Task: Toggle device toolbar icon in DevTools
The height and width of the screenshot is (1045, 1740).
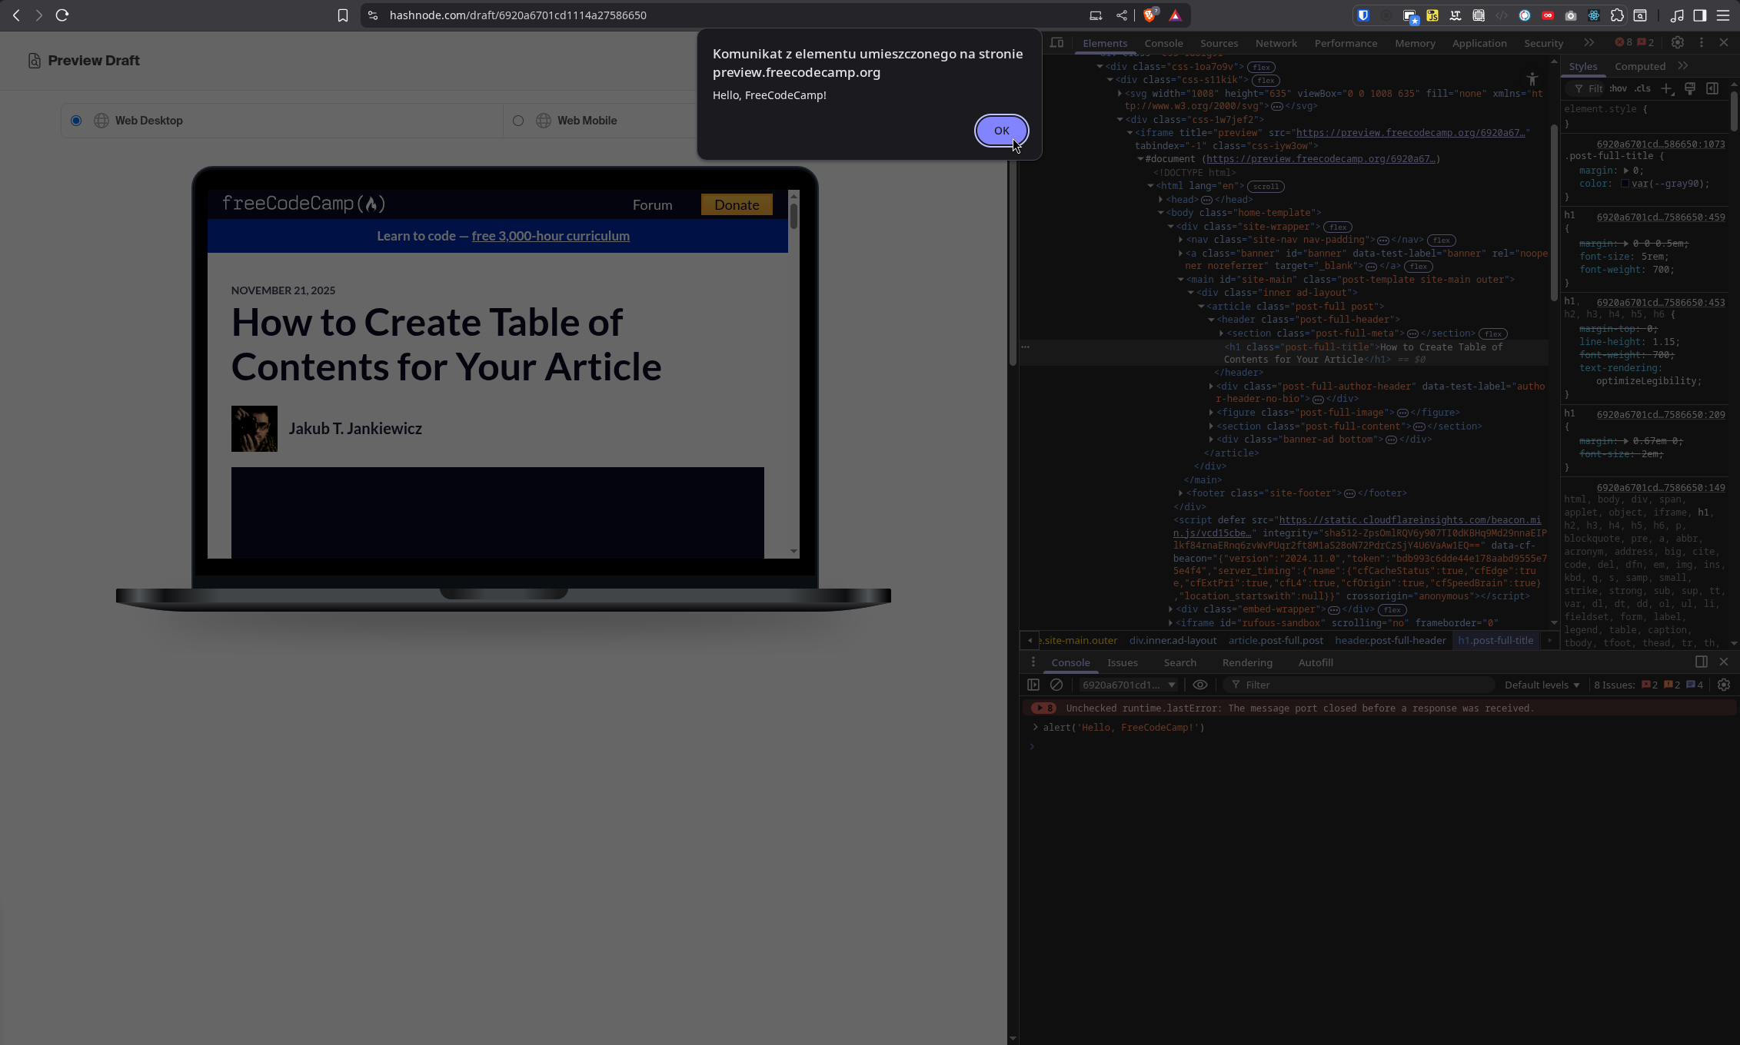Action: (x=1057, y=43)
